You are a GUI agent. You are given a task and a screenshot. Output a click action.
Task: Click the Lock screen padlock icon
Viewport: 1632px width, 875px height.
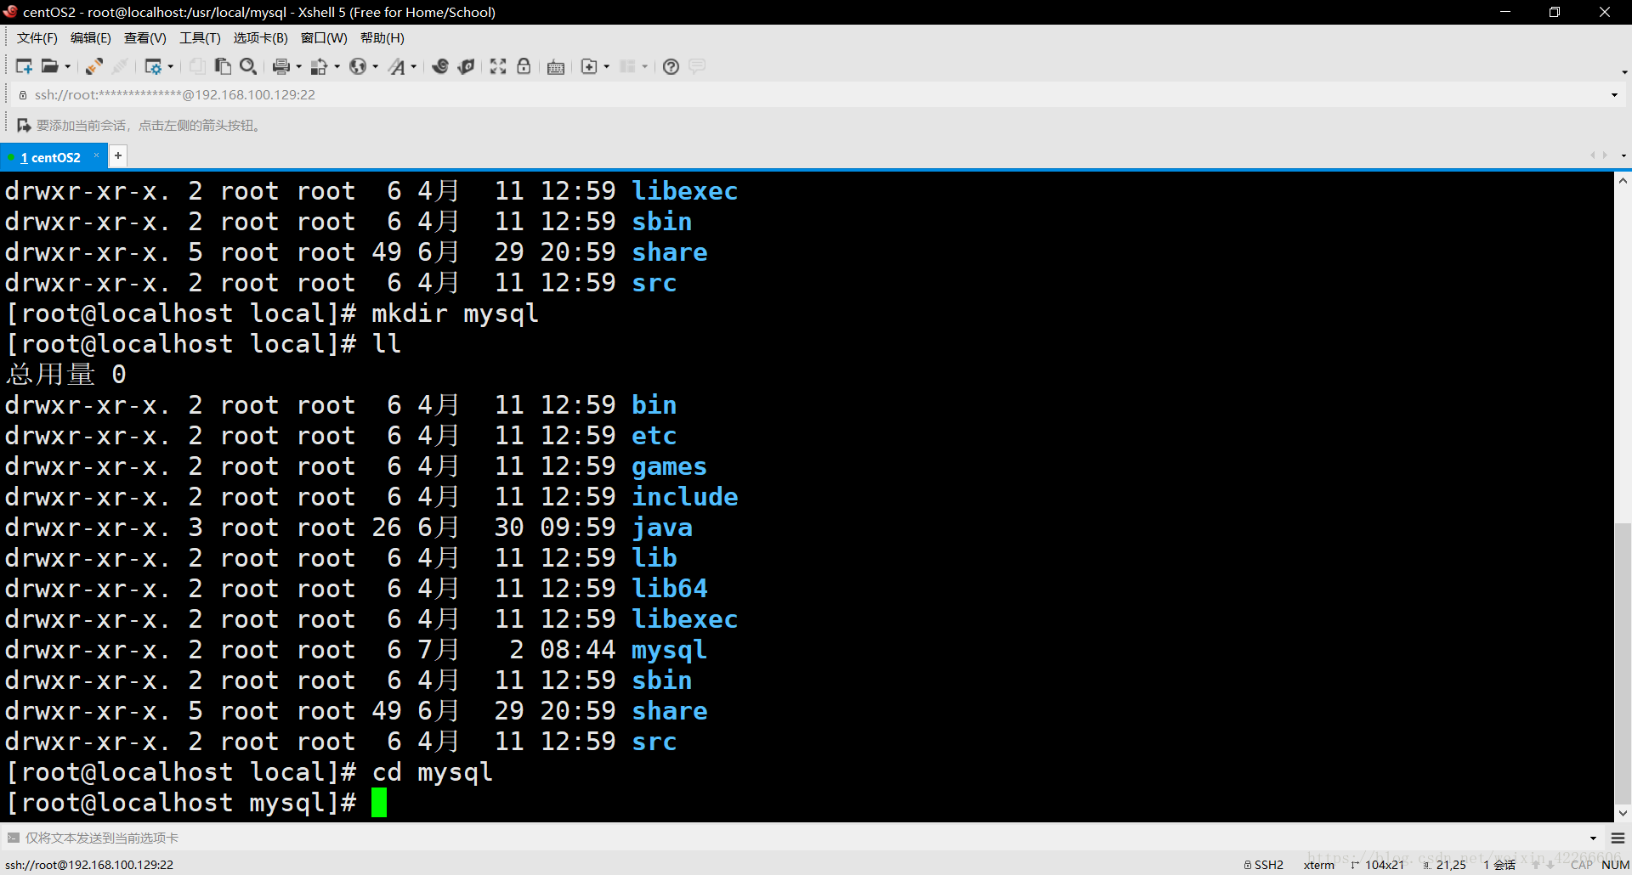524,66
